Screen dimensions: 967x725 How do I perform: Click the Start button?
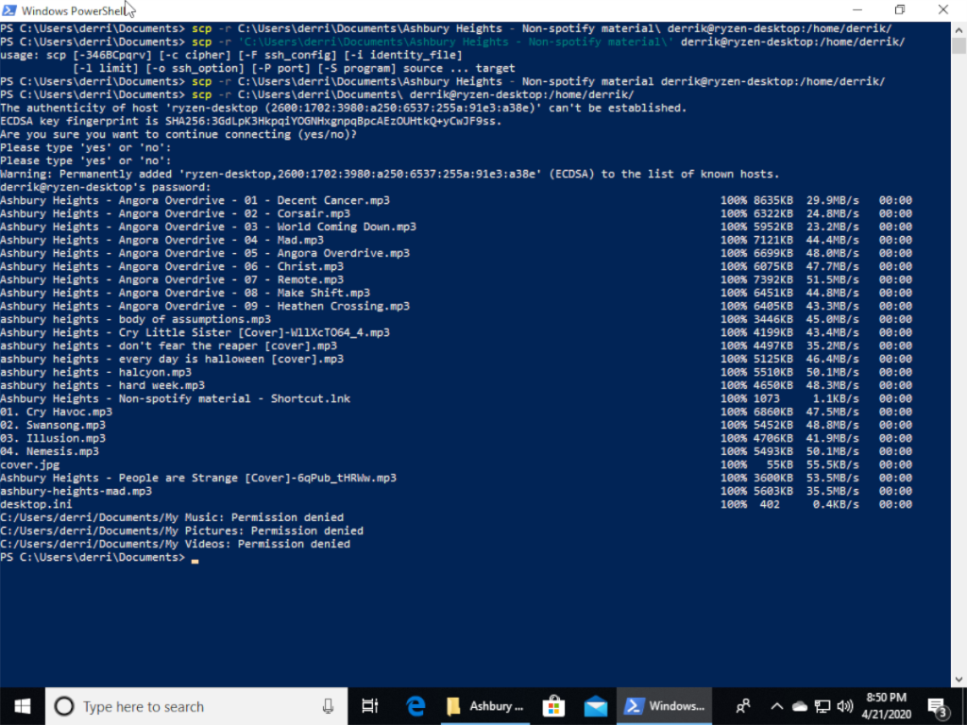tap(21, 706)
